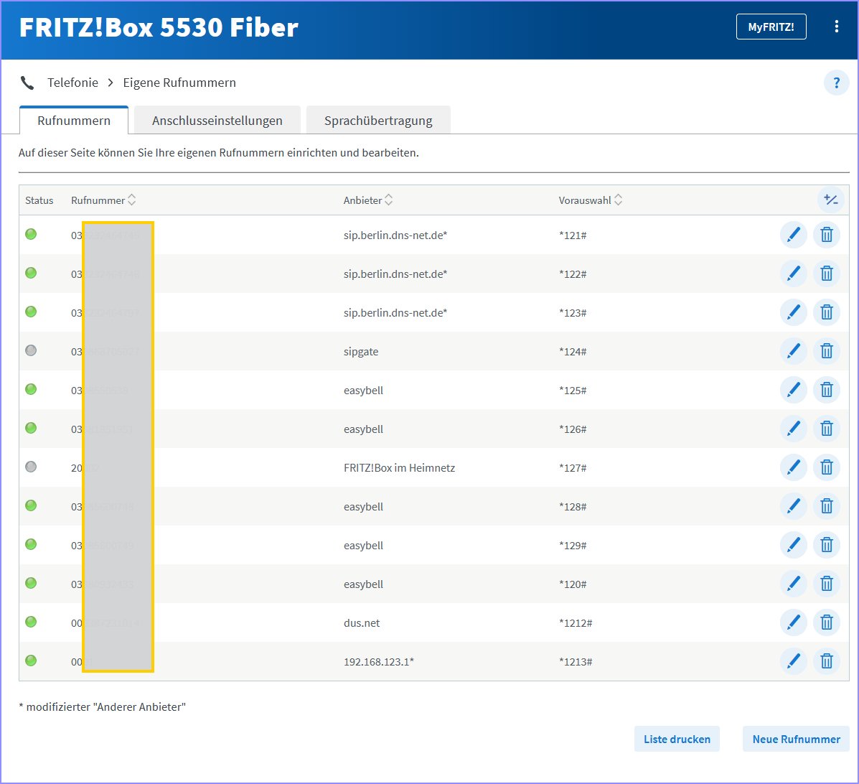Screen dimensions: 859x784
Task: Sort the table by Vorauswahl
Action: tap(591, 200)
